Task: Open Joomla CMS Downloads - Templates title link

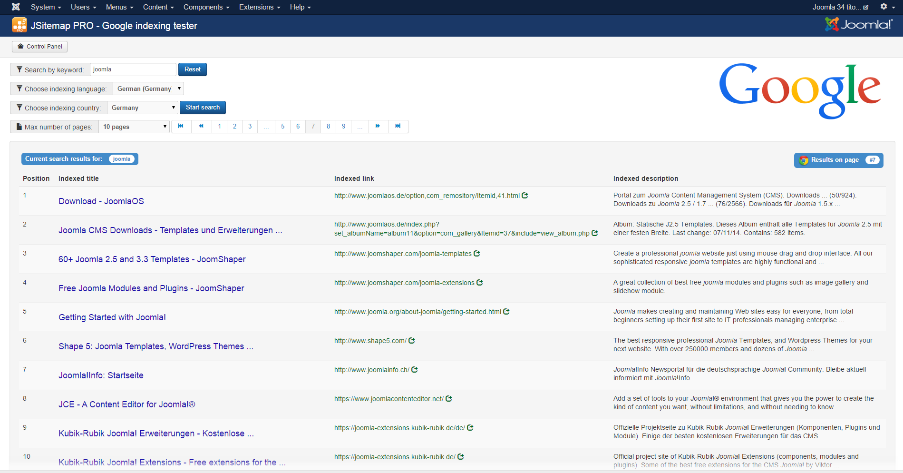Action: 170,230
